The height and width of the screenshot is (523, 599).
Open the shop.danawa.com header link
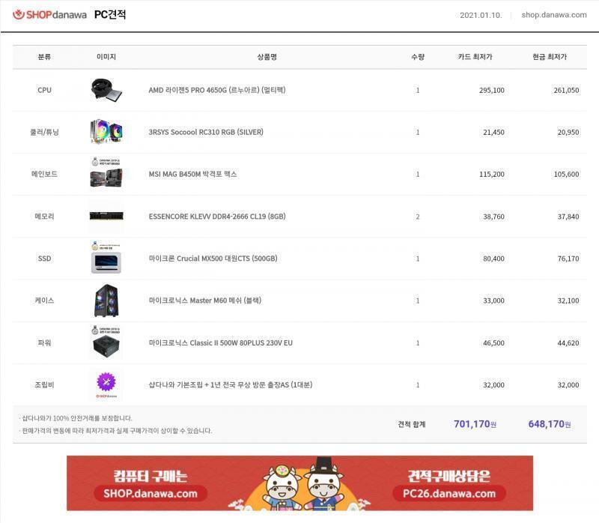click(554, 15)
